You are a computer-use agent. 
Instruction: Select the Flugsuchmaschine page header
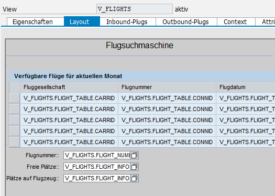[140, 45]
